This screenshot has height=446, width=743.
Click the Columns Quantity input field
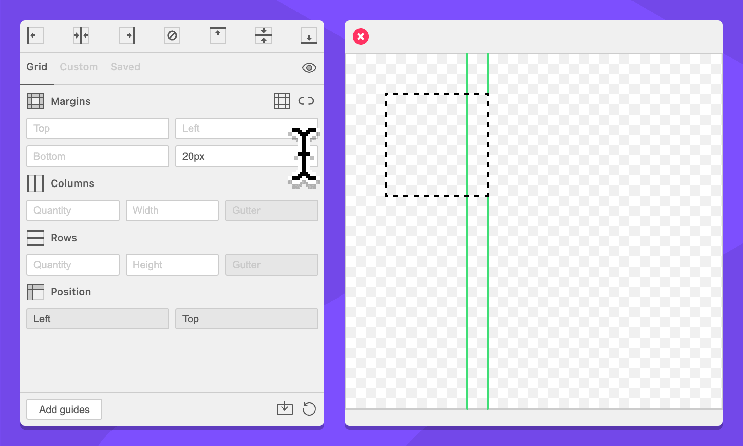click(73, 210)
